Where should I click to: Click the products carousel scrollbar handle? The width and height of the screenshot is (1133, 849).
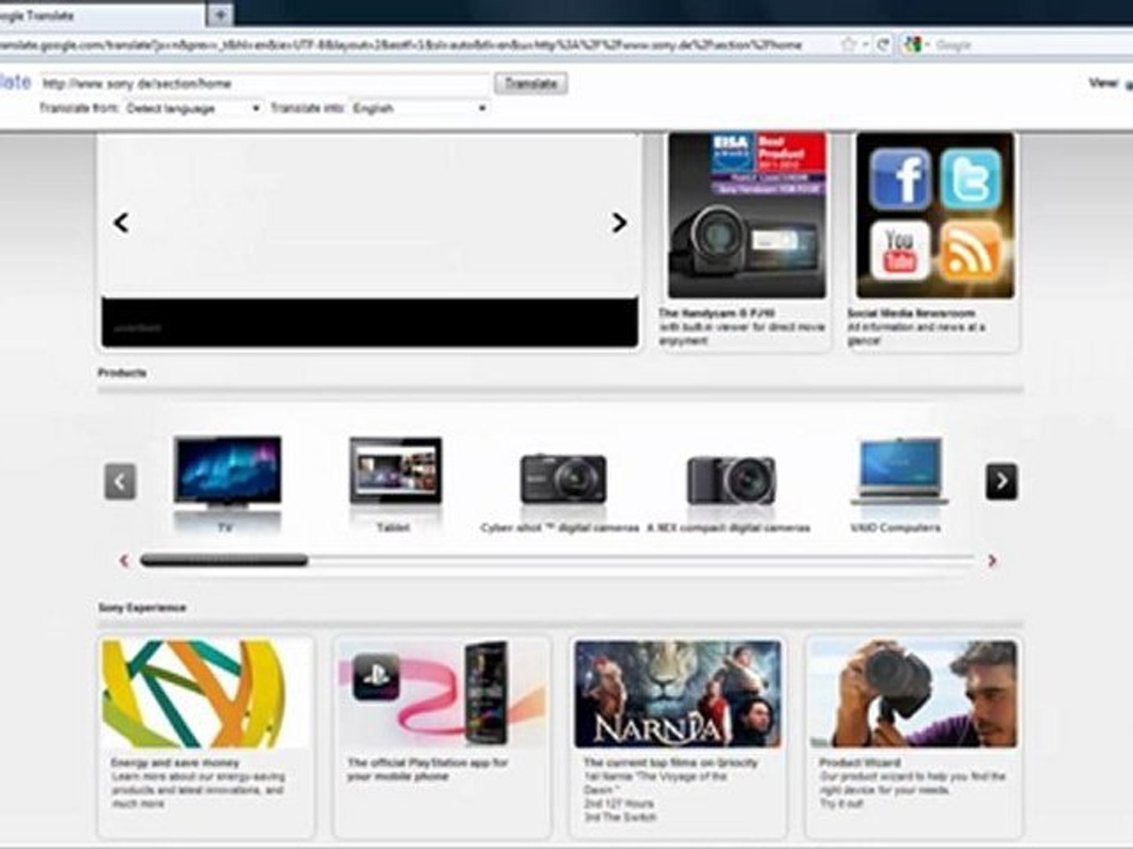click(x=224, y=560)
